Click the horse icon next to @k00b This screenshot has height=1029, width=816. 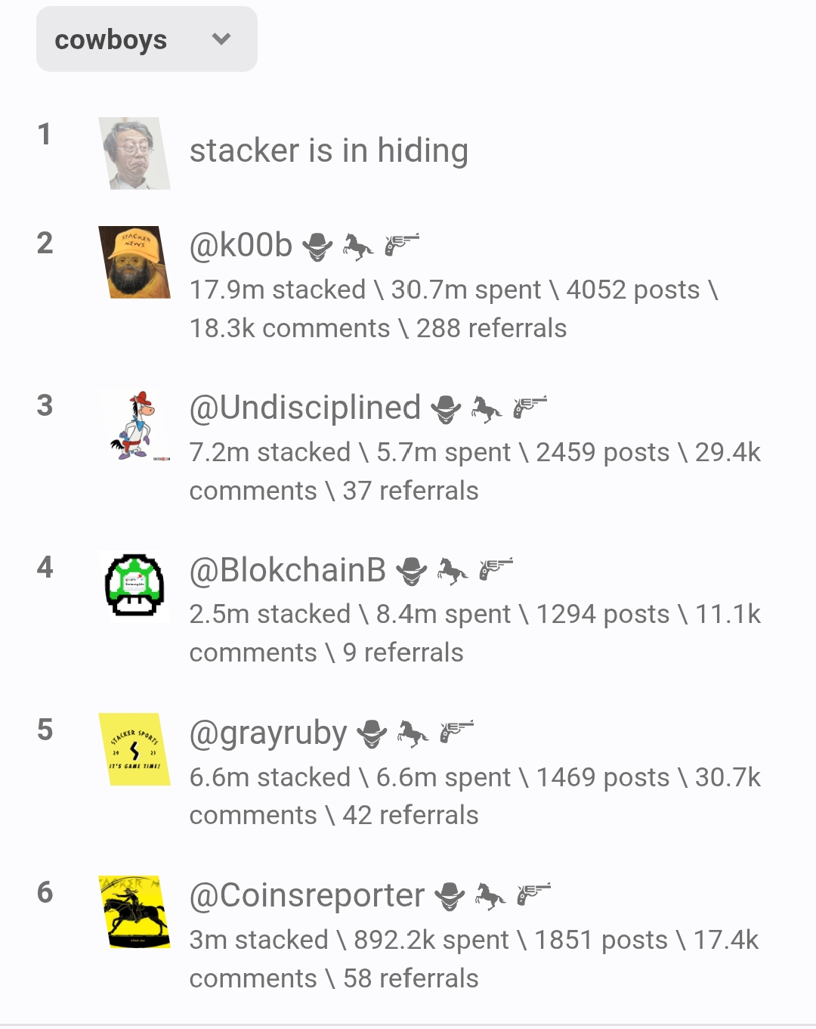(358, 246)
